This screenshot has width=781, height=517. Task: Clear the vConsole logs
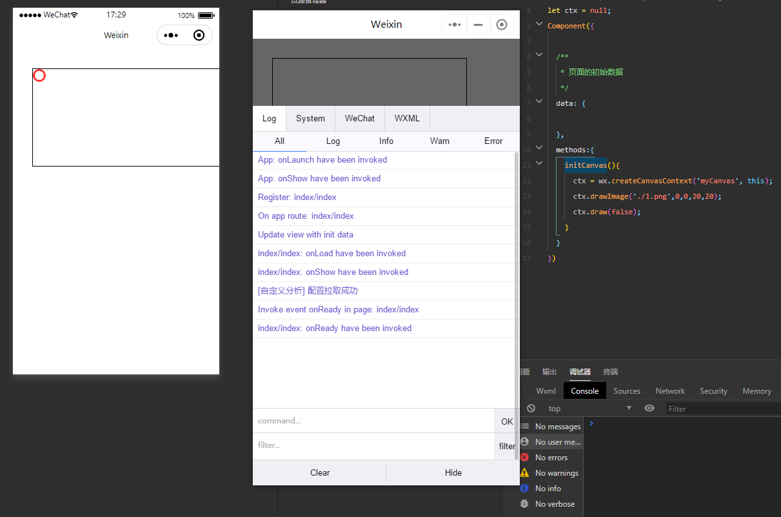(320, 472)
